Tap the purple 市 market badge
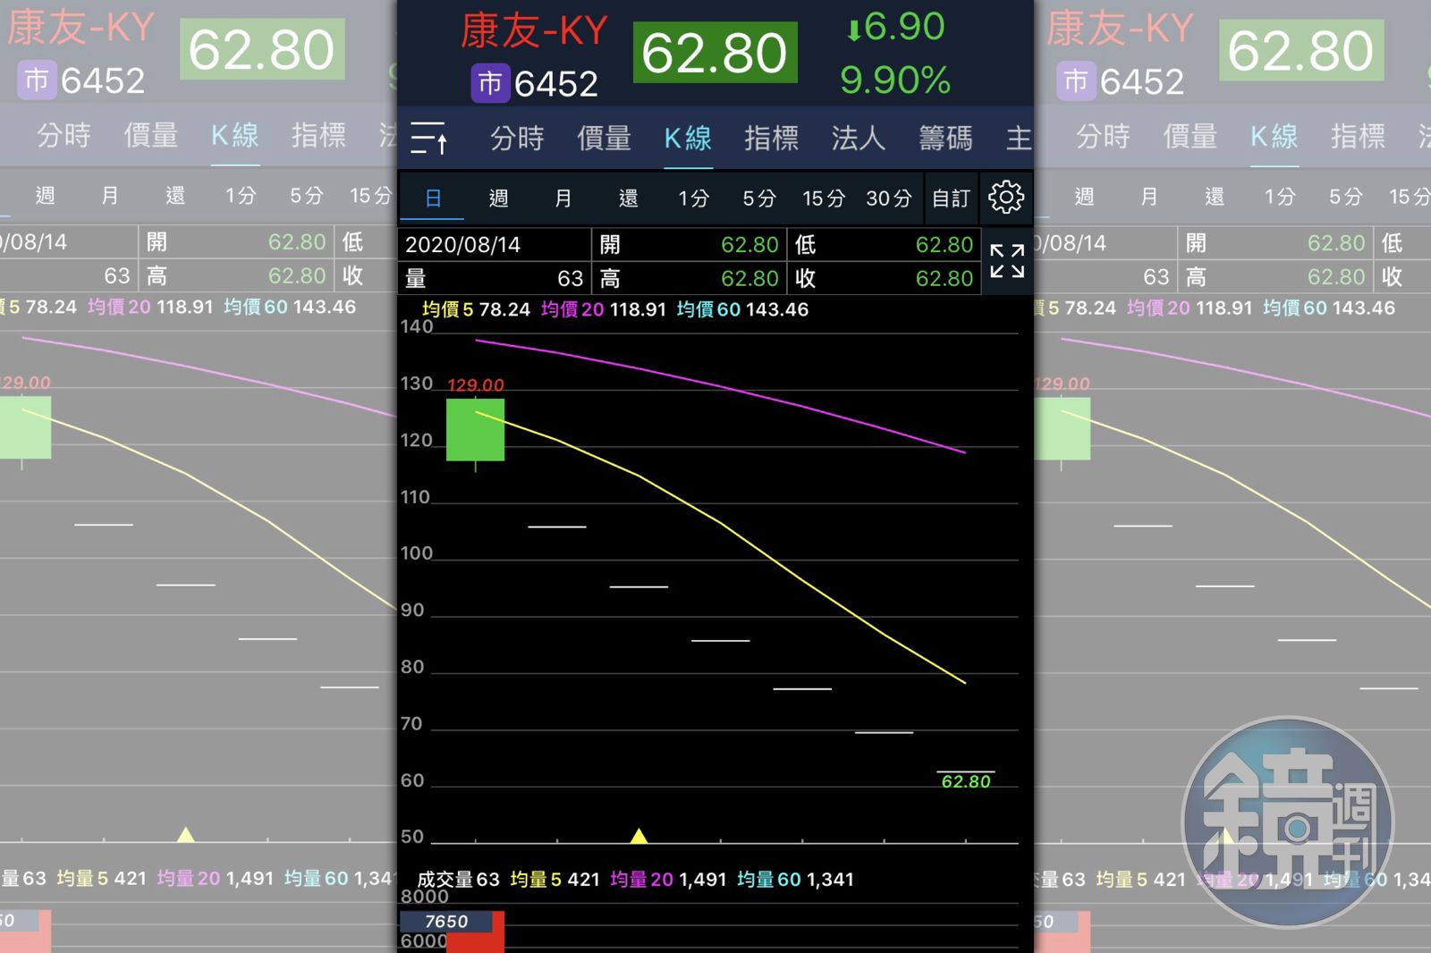The width and height of the screenshot is (1431, 953). (489, 83)
